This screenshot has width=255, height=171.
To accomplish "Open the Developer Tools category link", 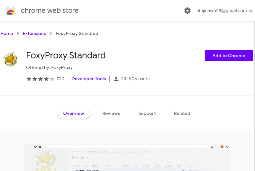I will click(89, 79).
